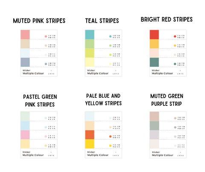This screenshot has width=205, height=172.
Task: Click Multiple Colour label under Pastel Green Pink Stripes
Action: tap(33, 155)
